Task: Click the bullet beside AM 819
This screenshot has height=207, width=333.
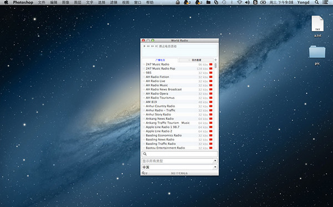Action: click(x=144, y=102)
